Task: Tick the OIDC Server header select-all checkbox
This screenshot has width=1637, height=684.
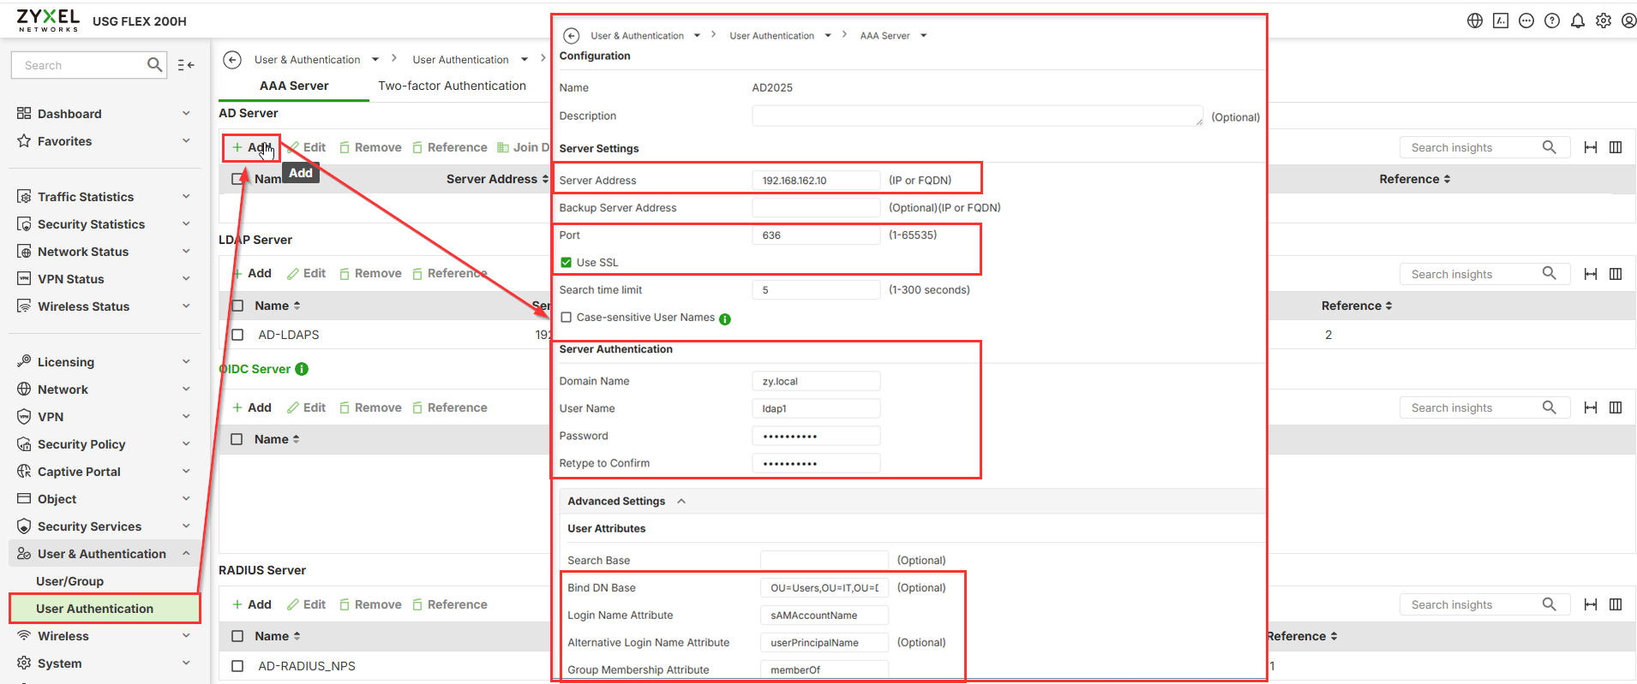Action: pos(237,439)
